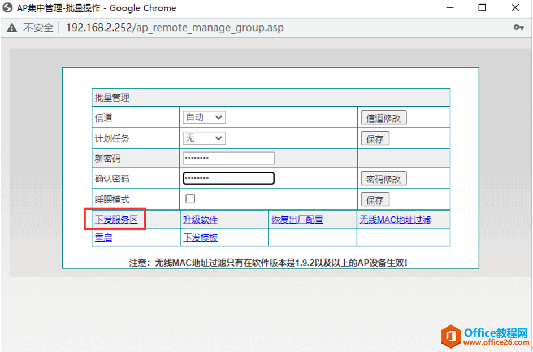Click the 确认密码 label
Image resolution: width=533 pixels, height=352 pixels.
click(112, 179)
